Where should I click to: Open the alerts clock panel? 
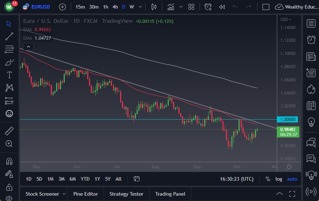311,40
